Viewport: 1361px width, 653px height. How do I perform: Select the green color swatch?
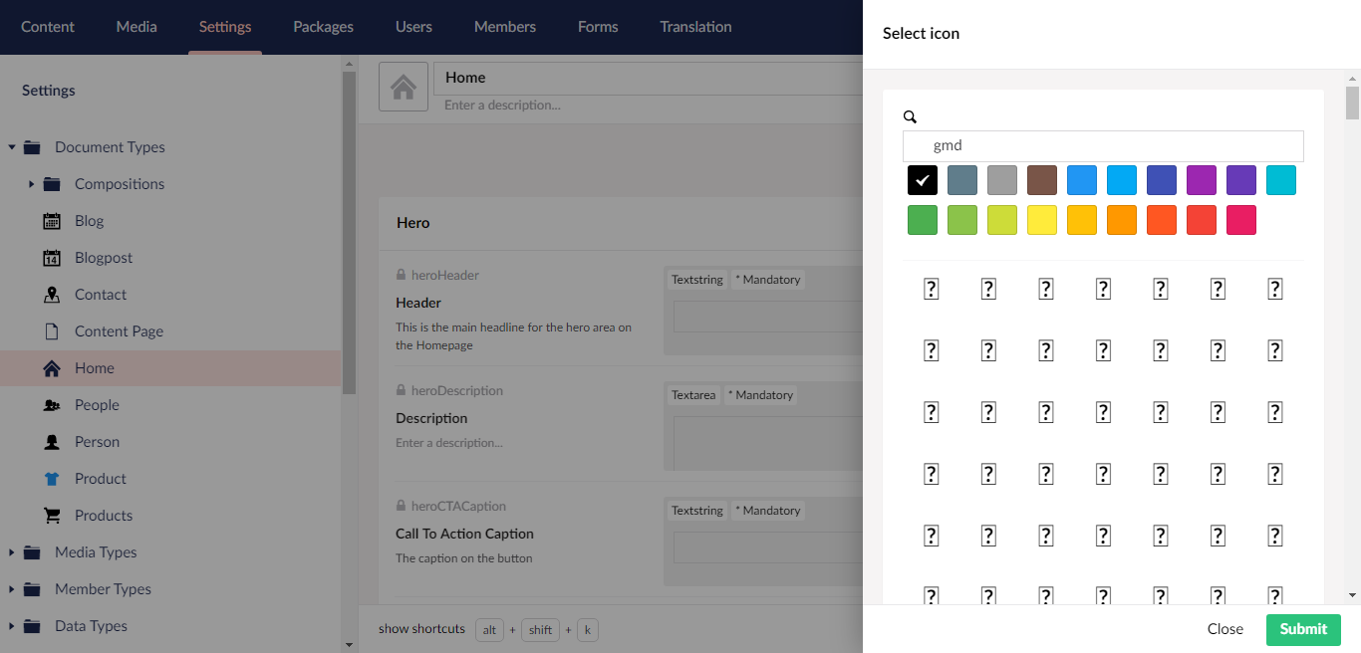(923, 220)
